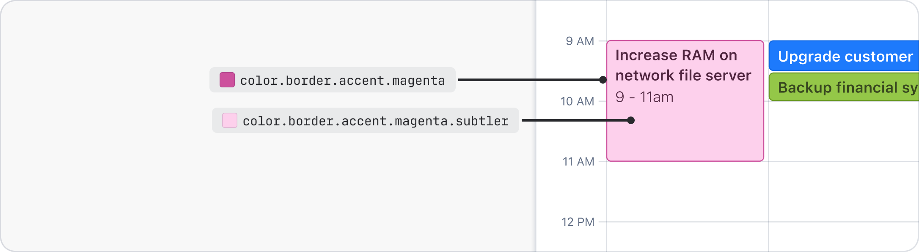Click the 9 - 11am event time text
This screenshot has width=919, height=252.
tap(644, 97)
